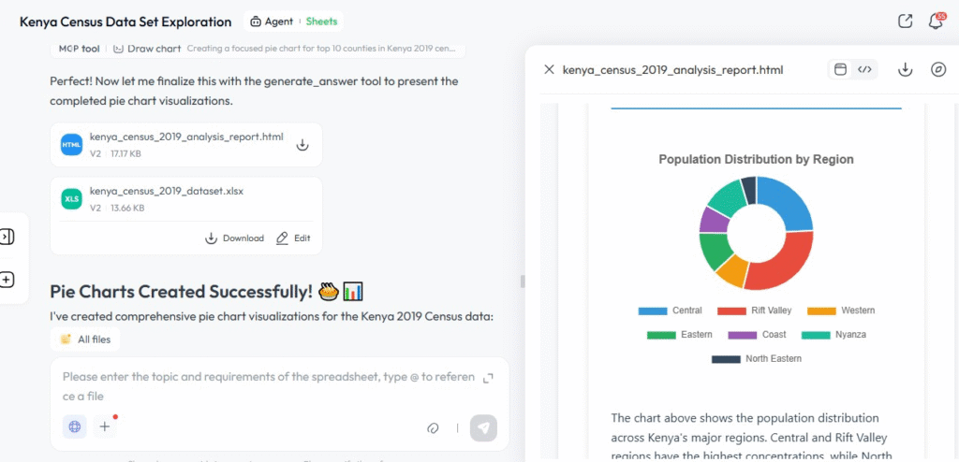Click the compass icon in the preview header
Screen dimensions: 959x462
click(938, 69)
